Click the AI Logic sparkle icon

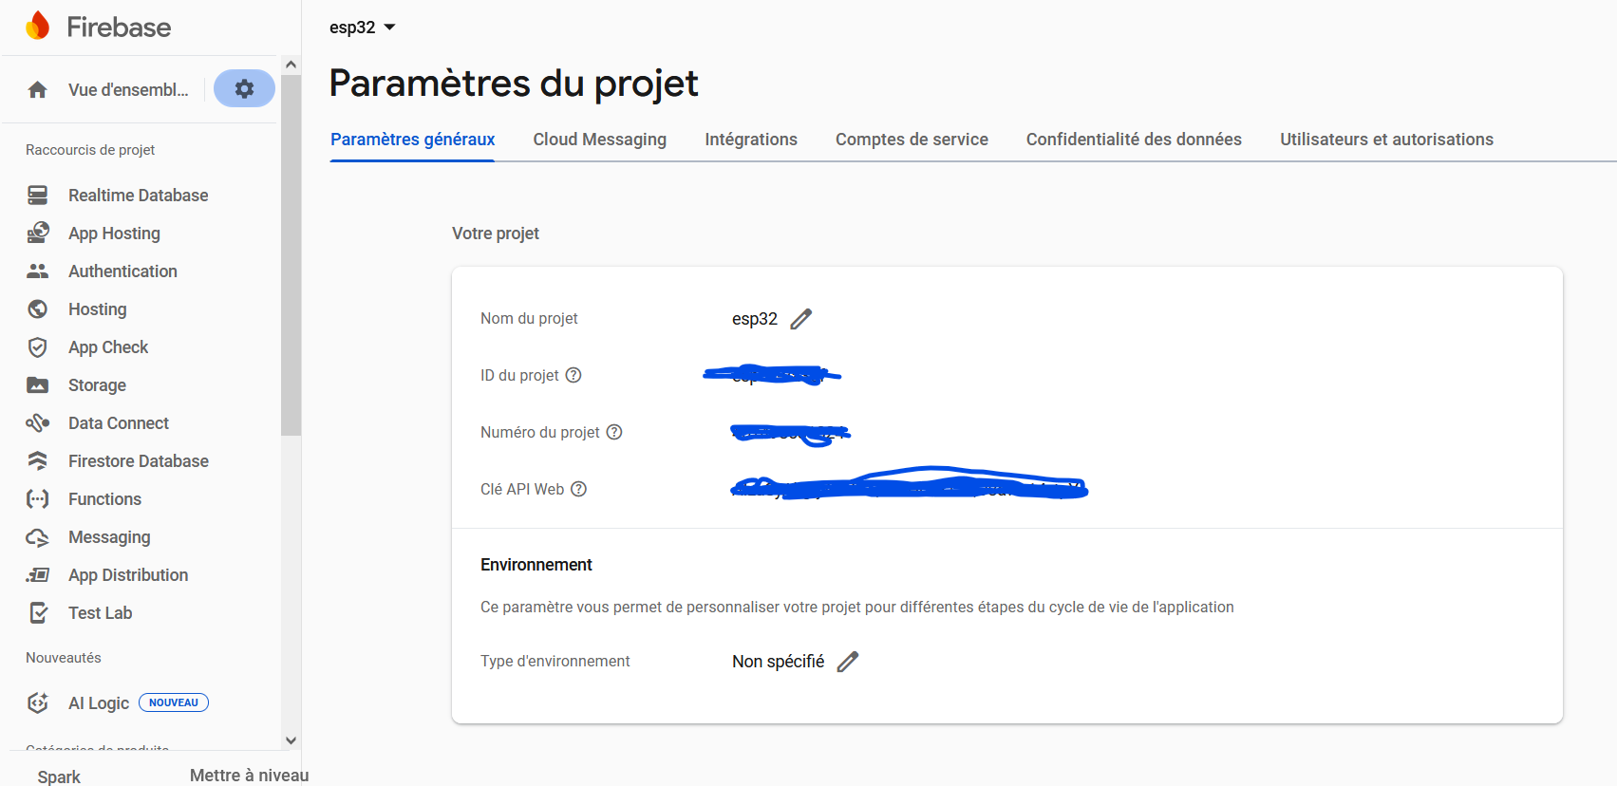click(x=38, y=702)
